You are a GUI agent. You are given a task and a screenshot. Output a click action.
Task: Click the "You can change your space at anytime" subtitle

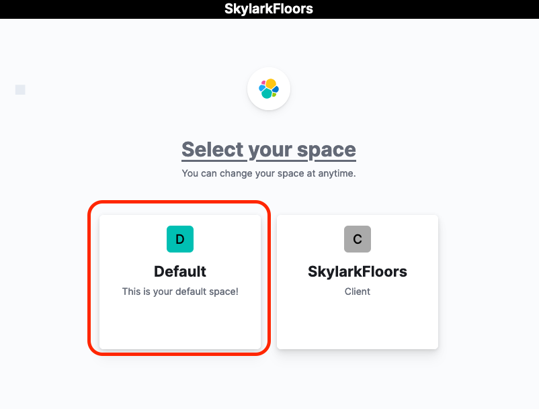[x=269, y=173]
